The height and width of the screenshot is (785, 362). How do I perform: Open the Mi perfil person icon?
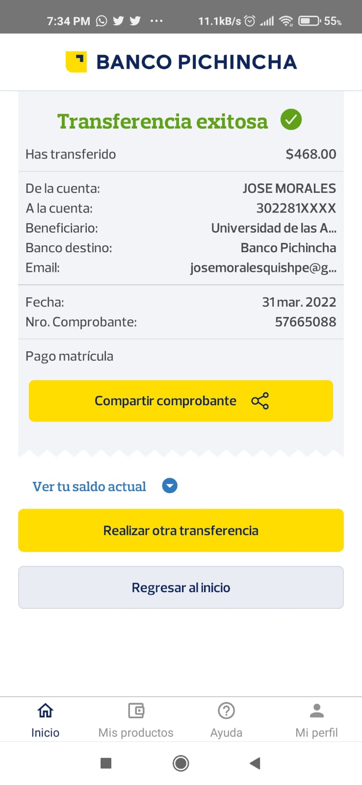316,710
